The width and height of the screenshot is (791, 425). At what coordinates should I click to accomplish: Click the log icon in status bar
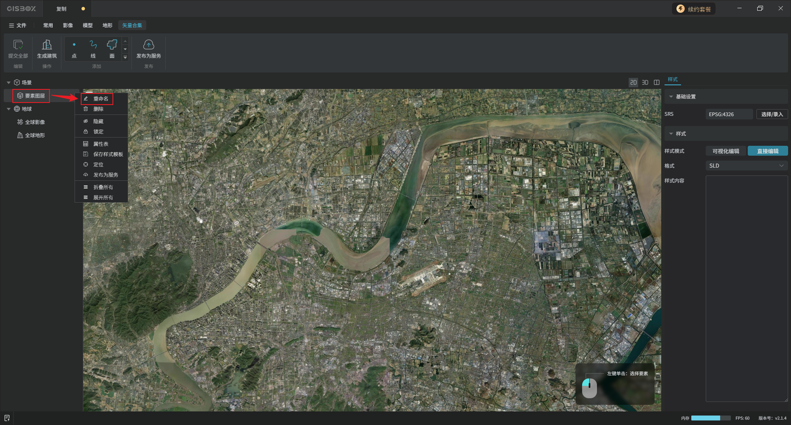tap(7, 418)
